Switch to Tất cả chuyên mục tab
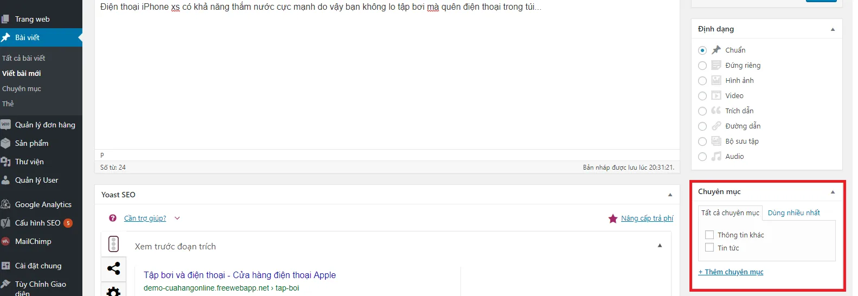Image resolution: width=858 pixels, height=296 pixels. coord(730,213)
